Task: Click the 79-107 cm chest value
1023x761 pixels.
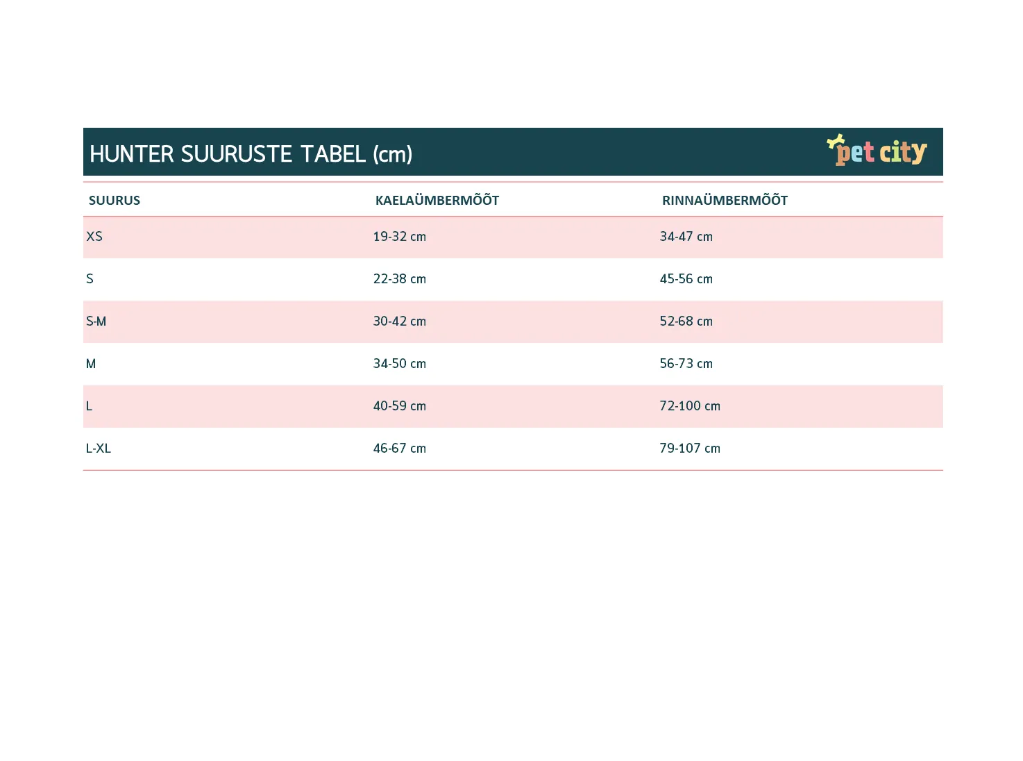Action: [690, 449]
